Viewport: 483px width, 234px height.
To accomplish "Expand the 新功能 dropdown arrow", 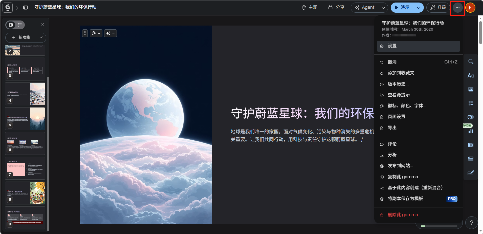I will point(41,37).
